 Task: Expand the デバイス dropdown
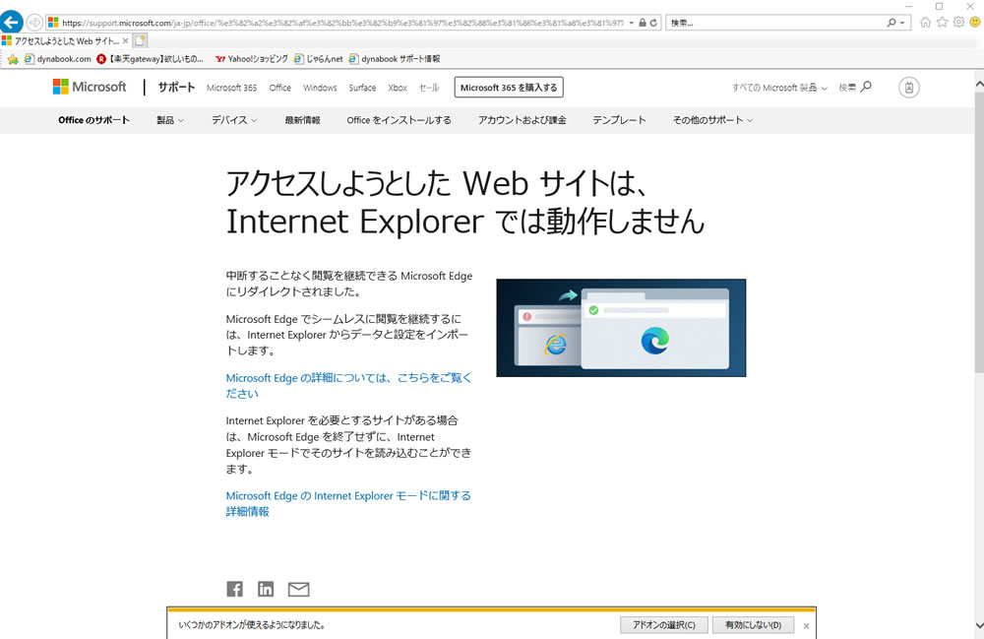coord(234,120)
